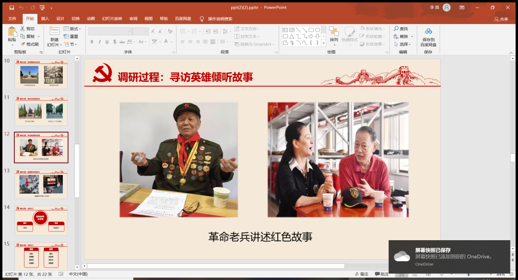Viewport: 518px width, 280px height.
Task: Click the Cut scissors icon
Action: (x=23, y=29)
